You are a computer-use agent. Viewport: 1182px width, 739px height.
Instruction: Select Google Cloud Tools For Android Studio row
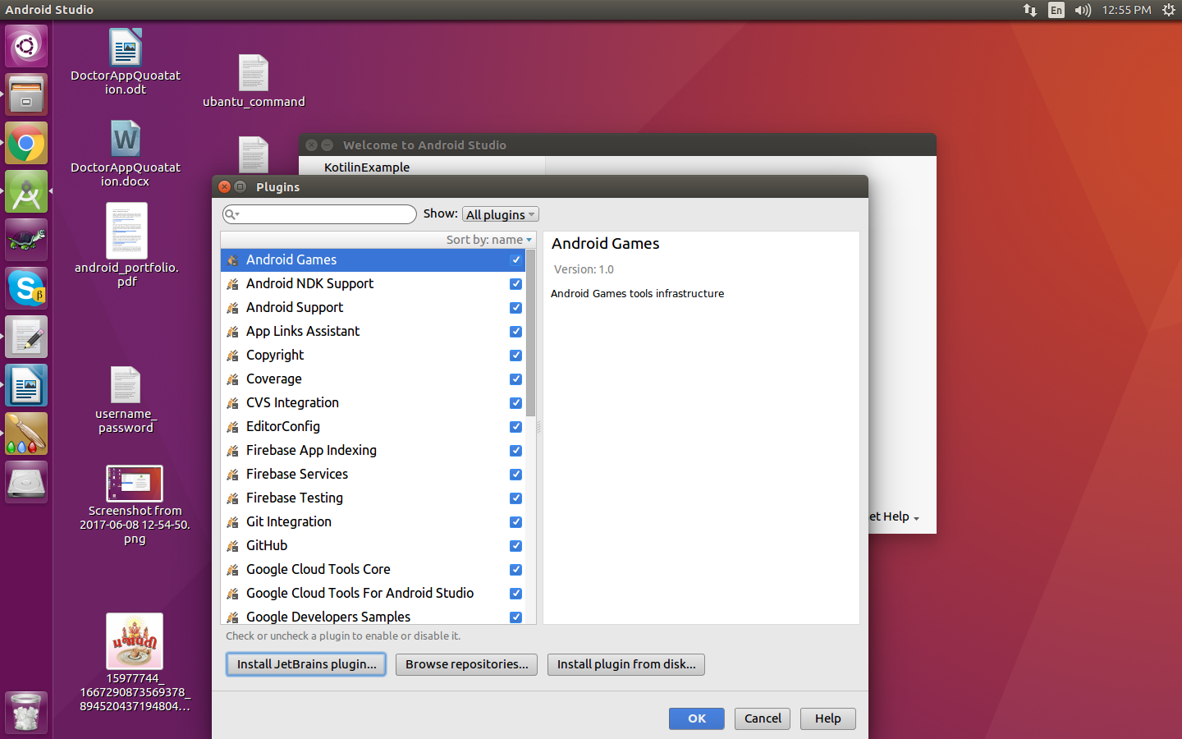point(373,593)
